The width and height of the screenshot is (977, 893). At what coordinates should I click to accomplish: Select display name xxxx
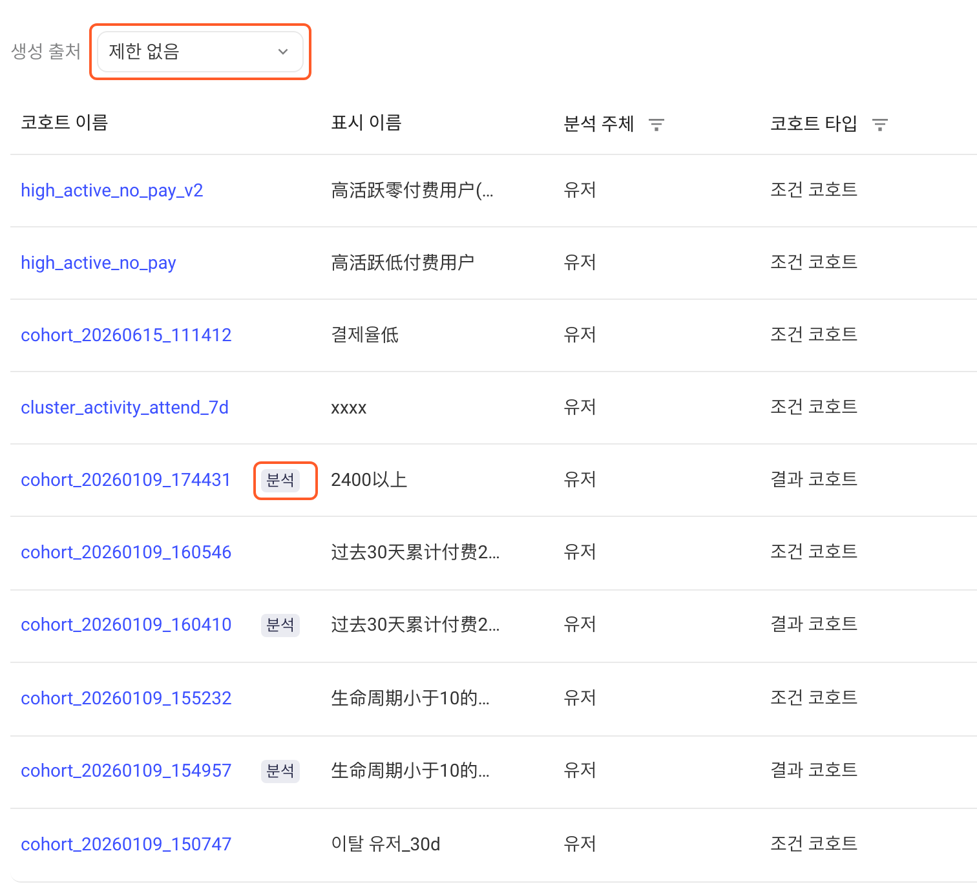tap(349, 408)
